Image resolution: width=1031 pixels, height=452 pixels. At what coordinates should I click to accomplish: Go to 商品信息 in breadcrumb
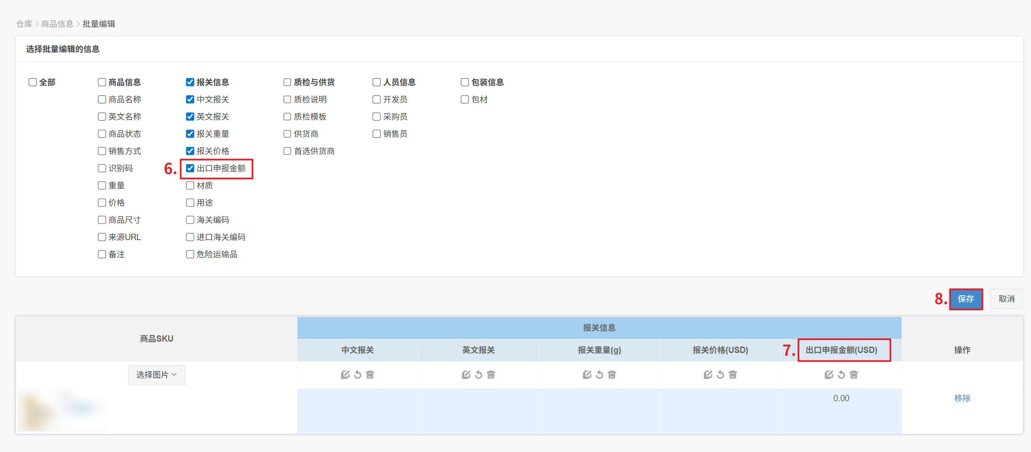[x=57, y=24]
